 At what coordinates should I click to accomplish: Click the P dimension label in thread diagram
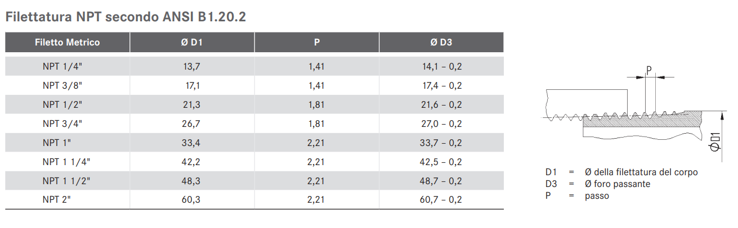point(648,70)
